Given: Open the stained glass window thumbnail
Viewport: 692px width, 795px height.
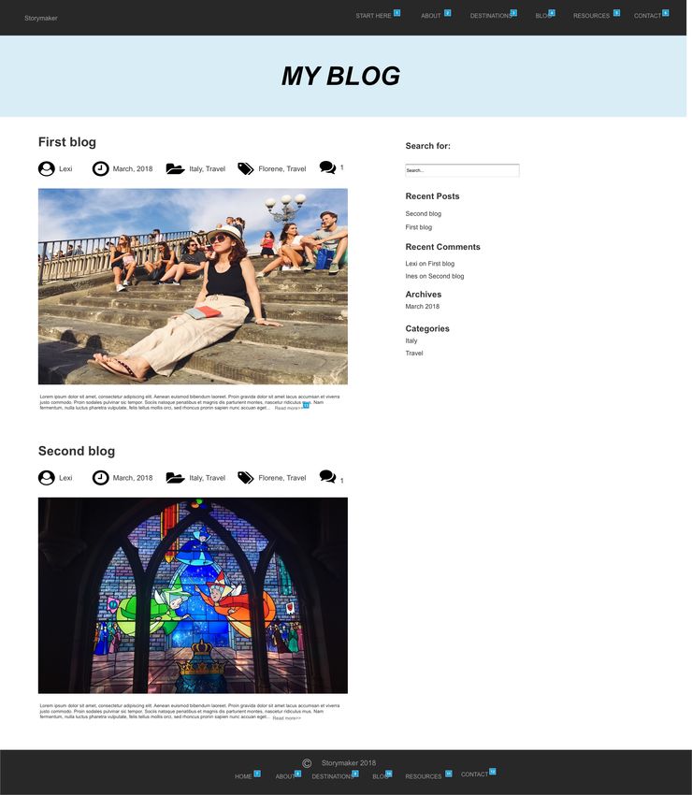Looking at the screenshot, I should pos(193,595).
